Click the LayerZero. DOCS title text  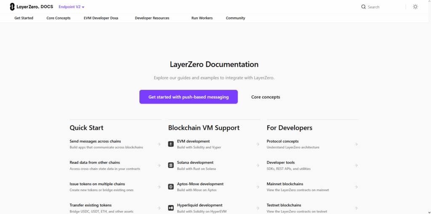pyautogui.click(x=35, y=7)
